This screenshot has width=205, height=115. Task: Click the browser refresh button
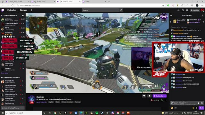[x=12, y=5]
